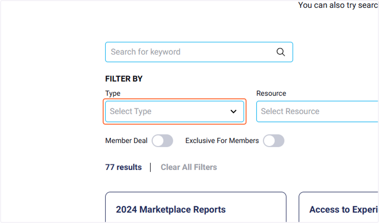Open the 2024 Marketplace Reports card
379x223 pixels.
(196, 207)
